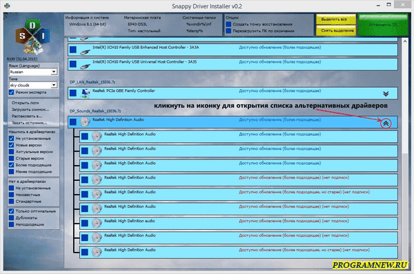Screen dimensions: 414x274
Task: Toggle 'Старые версии' filter checkbox
Action: [11, 158]
